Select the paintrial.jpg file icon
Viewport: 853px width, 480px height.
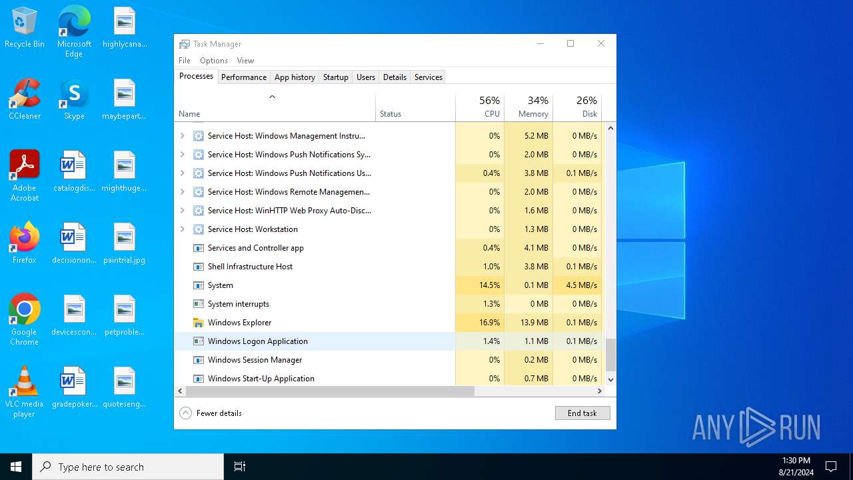click(x=125, y=243)
